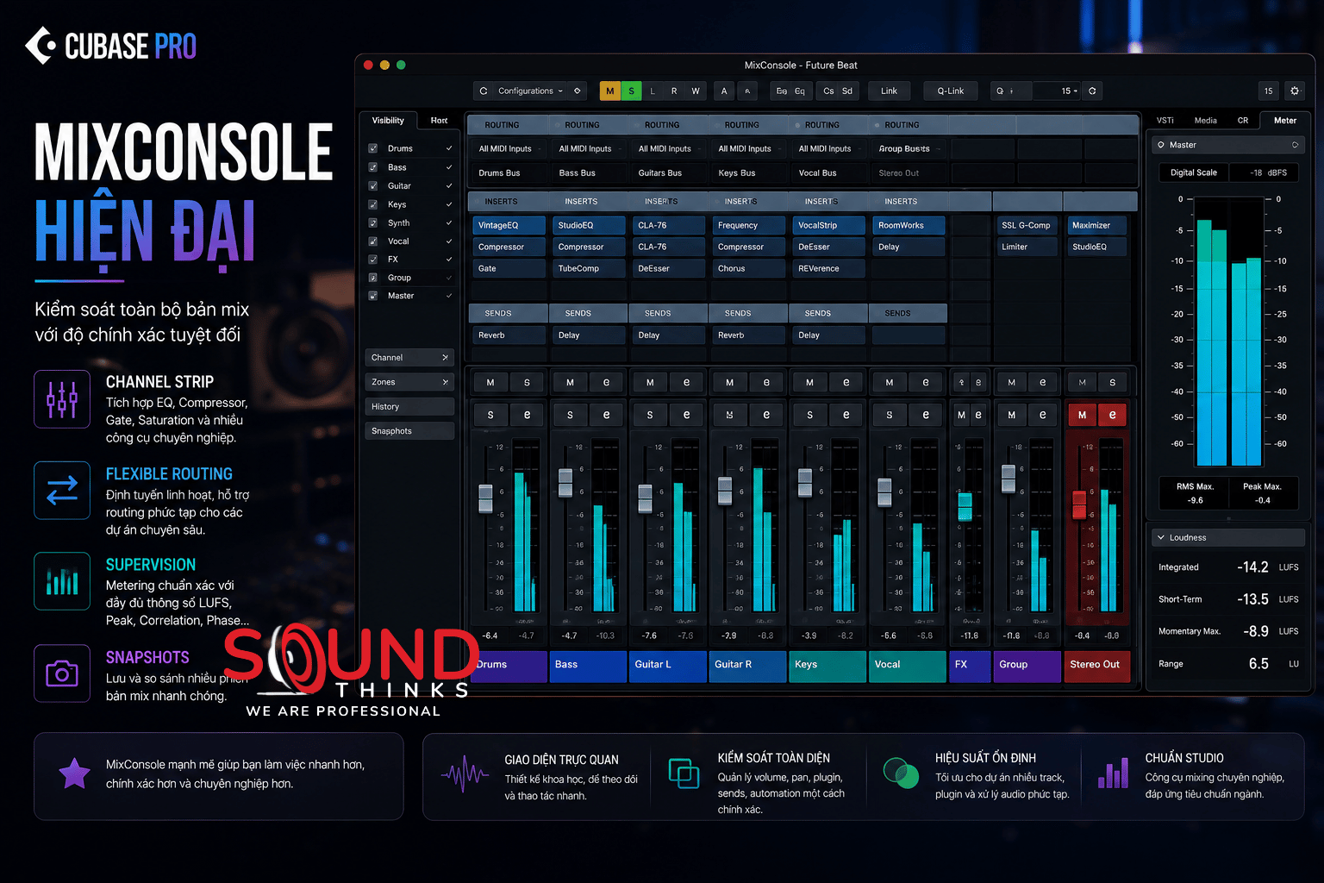1324x883 pixels.
Task: Open the VintageEQ insert slot
Action: point(509,225)
